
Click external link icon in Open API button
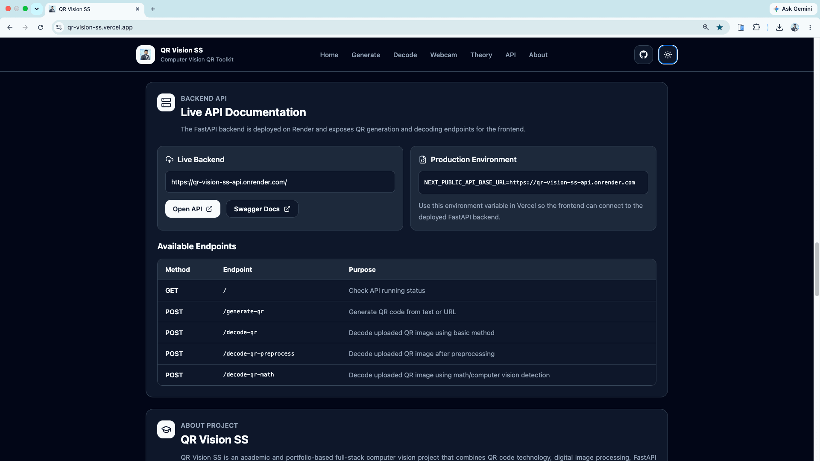[x=209, y=209]
